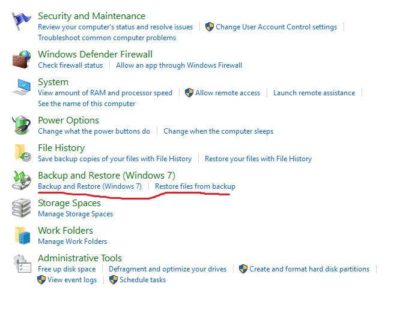Open the Windows Defender Firewall brick wall icon
This screenshot has width=397, height=314.
(x=22, y=59)
